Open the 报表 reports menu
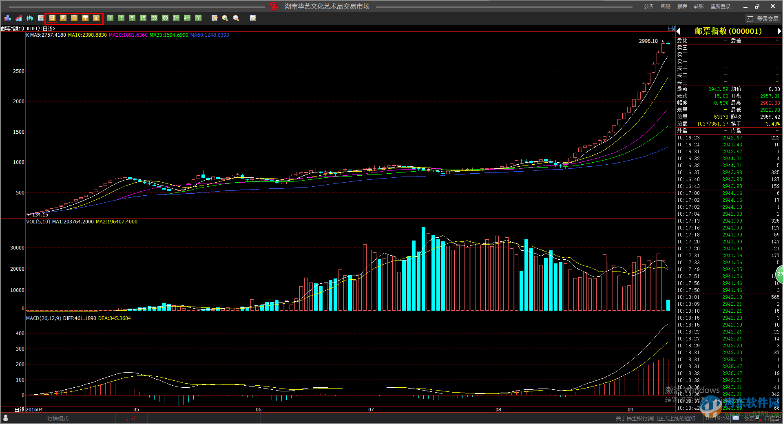Screen dimensions: 783x424 [x=682, y=7]
